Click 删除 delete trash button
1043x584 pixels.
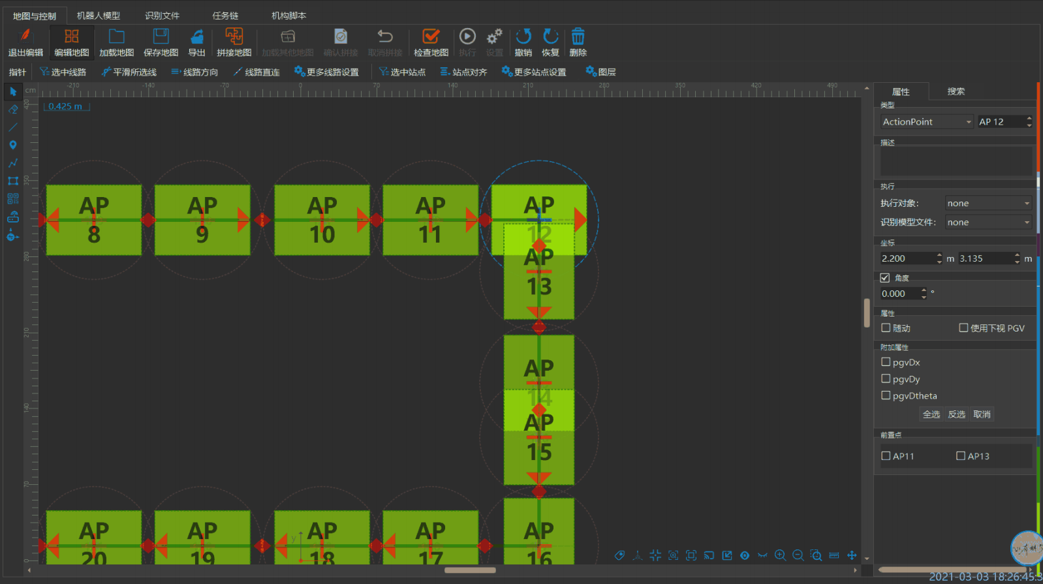[x=578, y=42]
